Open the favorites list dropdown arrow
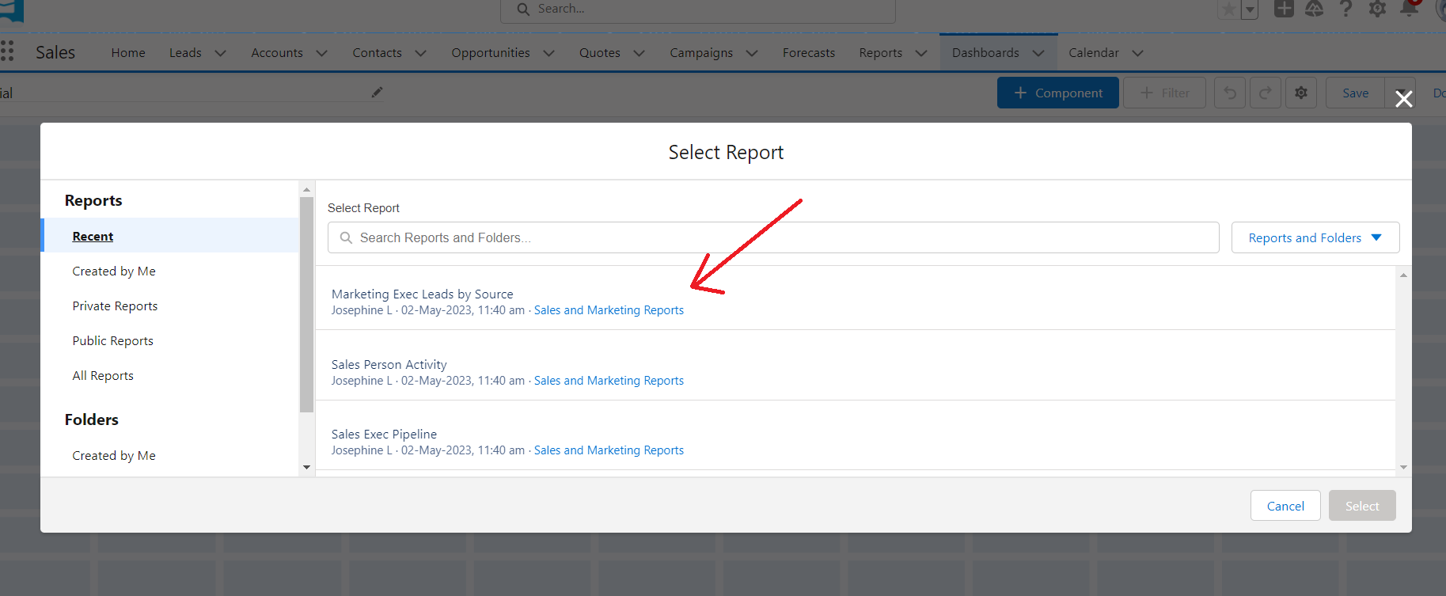This screenshot has width=1446, height=596. 1250,10
